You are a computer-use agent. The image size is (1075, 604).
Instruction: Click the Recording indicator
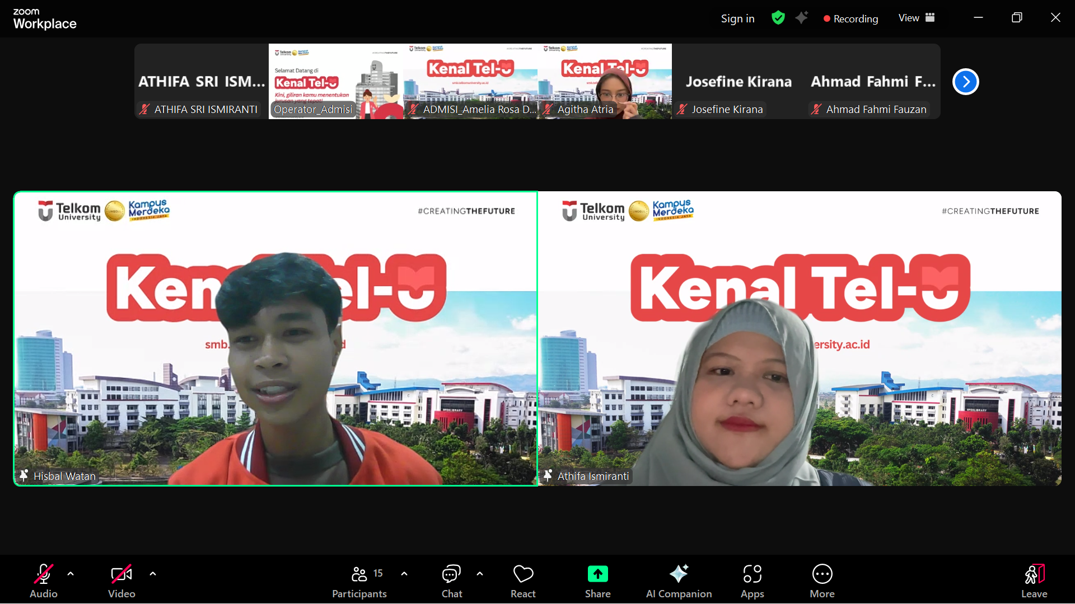click(x=850, y=18)
